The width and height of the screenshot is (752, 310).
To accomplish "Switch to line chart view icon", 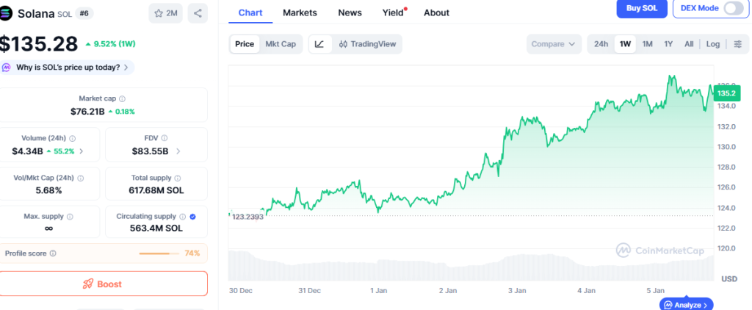I will pos(319,44).
